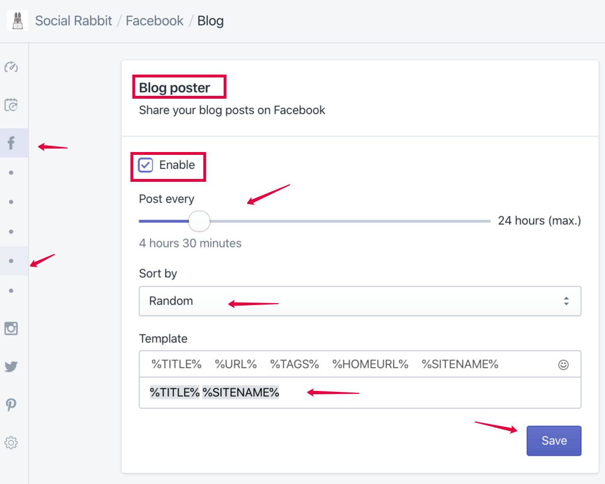Insert the %TAGS% tag button
This screenshot has width=605, height=484.
coord(294,364)
